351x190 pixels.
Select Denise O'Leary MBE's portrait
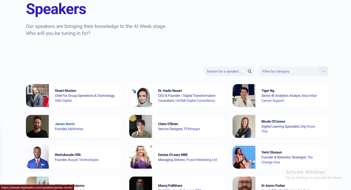pyautogui.click(x=141, y=157)
